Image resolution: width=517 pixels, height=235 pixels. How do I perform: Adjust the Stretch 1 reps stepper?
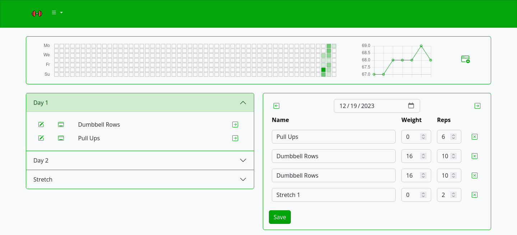coord(453,195)
